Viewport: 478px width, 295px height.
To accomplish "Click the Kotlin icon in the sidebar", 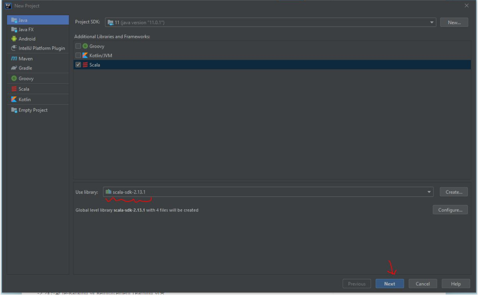I will tap(14, 99).
